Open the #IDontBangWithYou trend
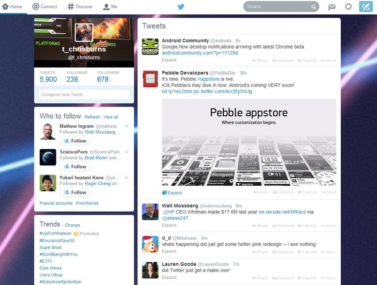The image size is (377, 285). [58, 254]
